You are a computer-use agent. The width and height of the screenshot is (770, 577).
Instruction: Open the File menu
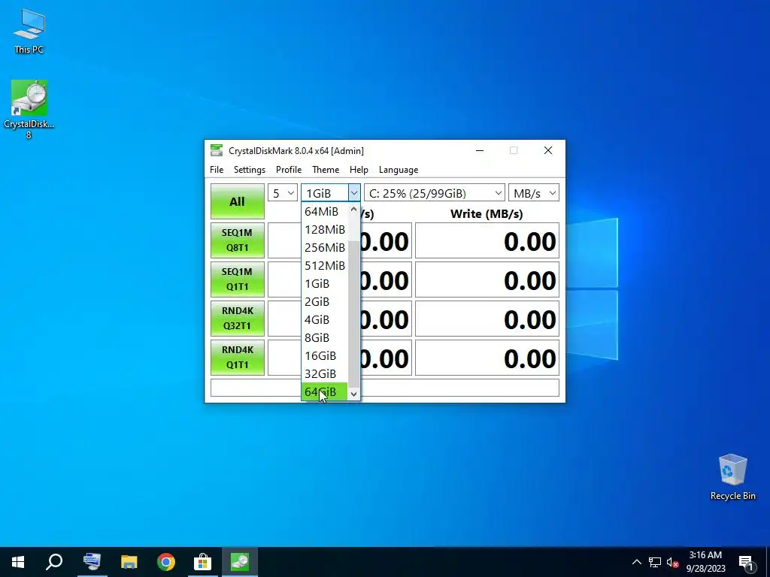[x=217, y=170]
